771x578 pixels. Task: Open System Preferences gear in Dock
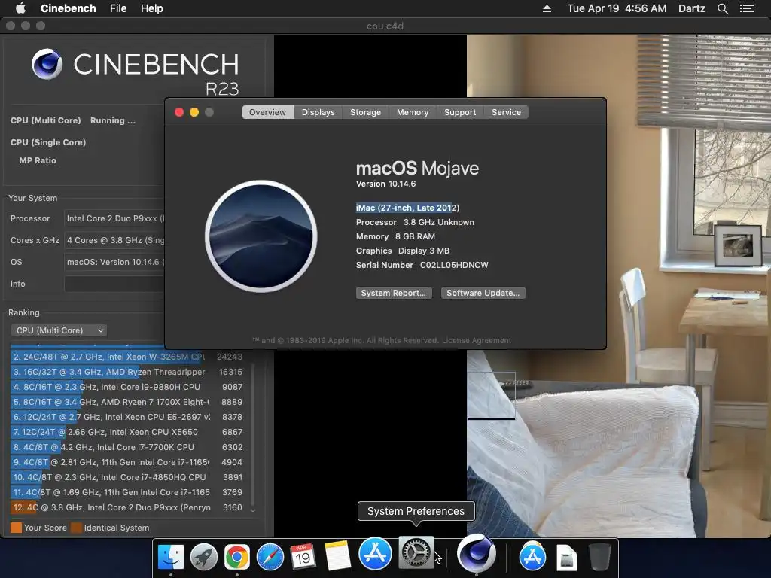(x=416, y=552)
